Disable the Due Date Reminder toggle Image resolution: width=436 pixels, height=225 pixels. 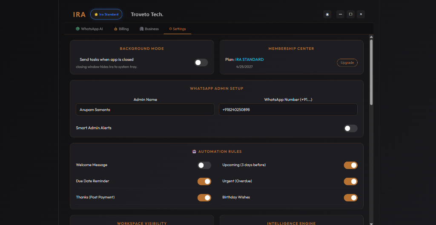pos(204,181)
